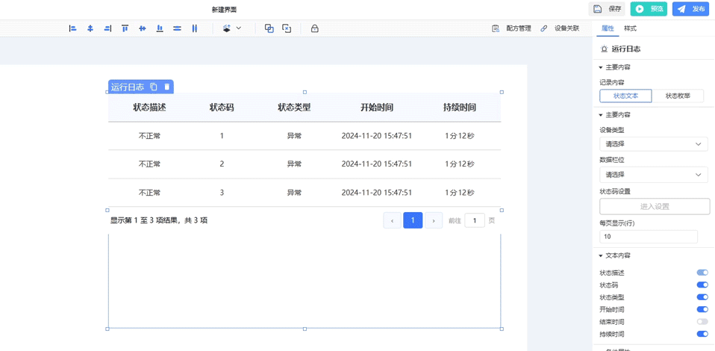Click the next page arrow in pagination

[x=434, y=220]
